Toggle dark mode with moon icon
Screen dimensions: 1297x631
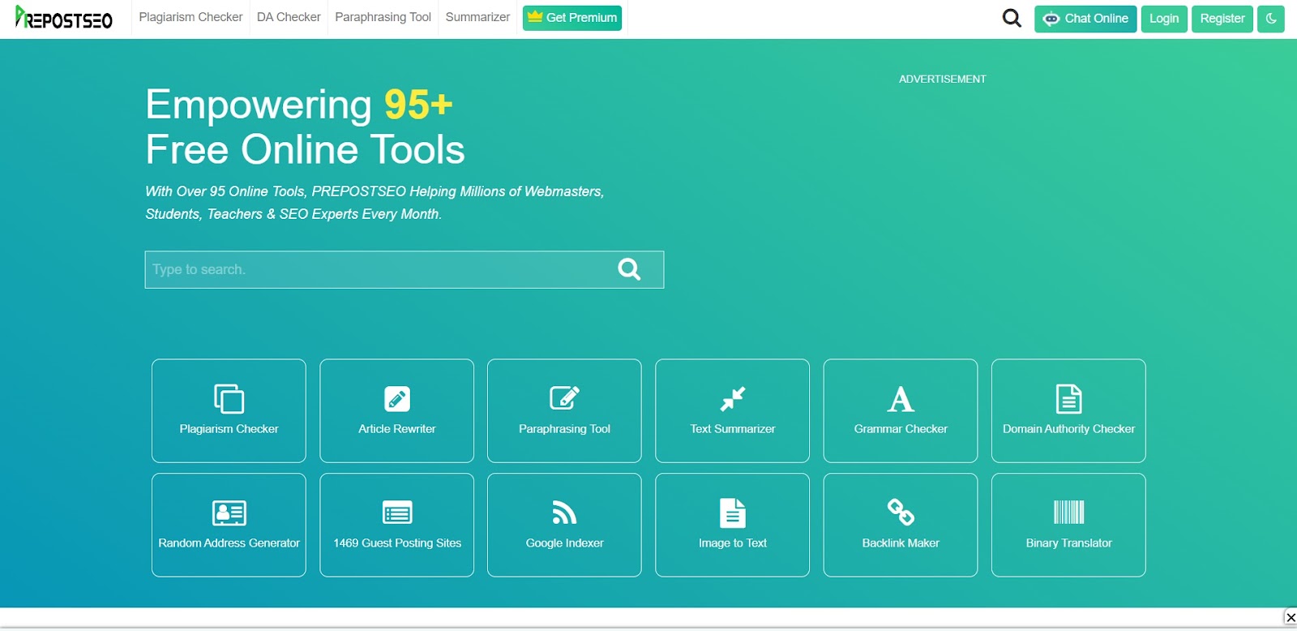pos(1271,19)
